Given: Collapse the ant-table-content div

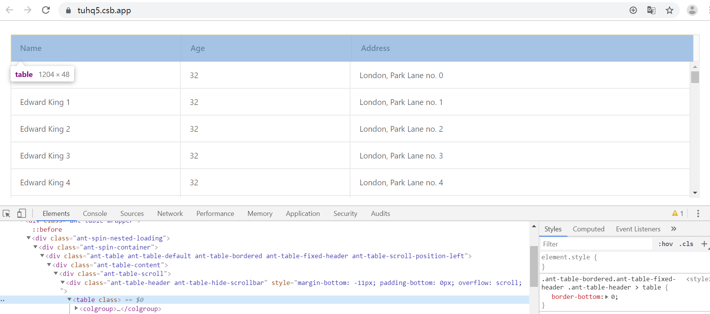Looking at the screenshot, I should click(x=49, y=265).
